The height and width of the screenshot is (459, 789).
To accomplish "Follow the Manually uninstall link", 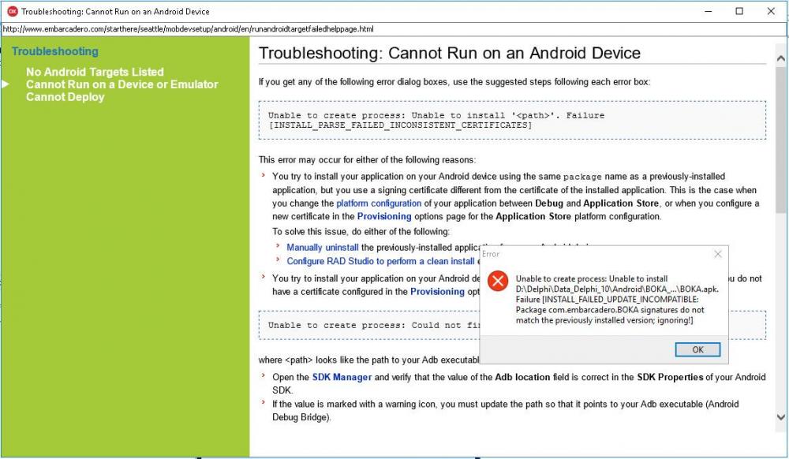I will [323, 248].
